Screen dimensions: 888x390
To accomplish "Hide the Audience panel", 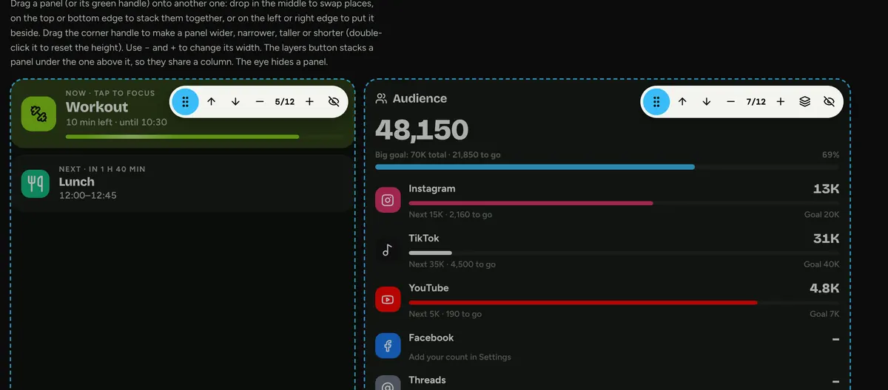I will click(x=829, y=101).
